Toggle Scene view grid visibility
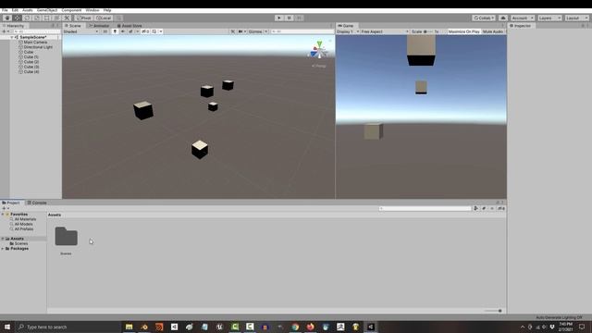Screen dimensions: 592x333 tap(154, 31)
